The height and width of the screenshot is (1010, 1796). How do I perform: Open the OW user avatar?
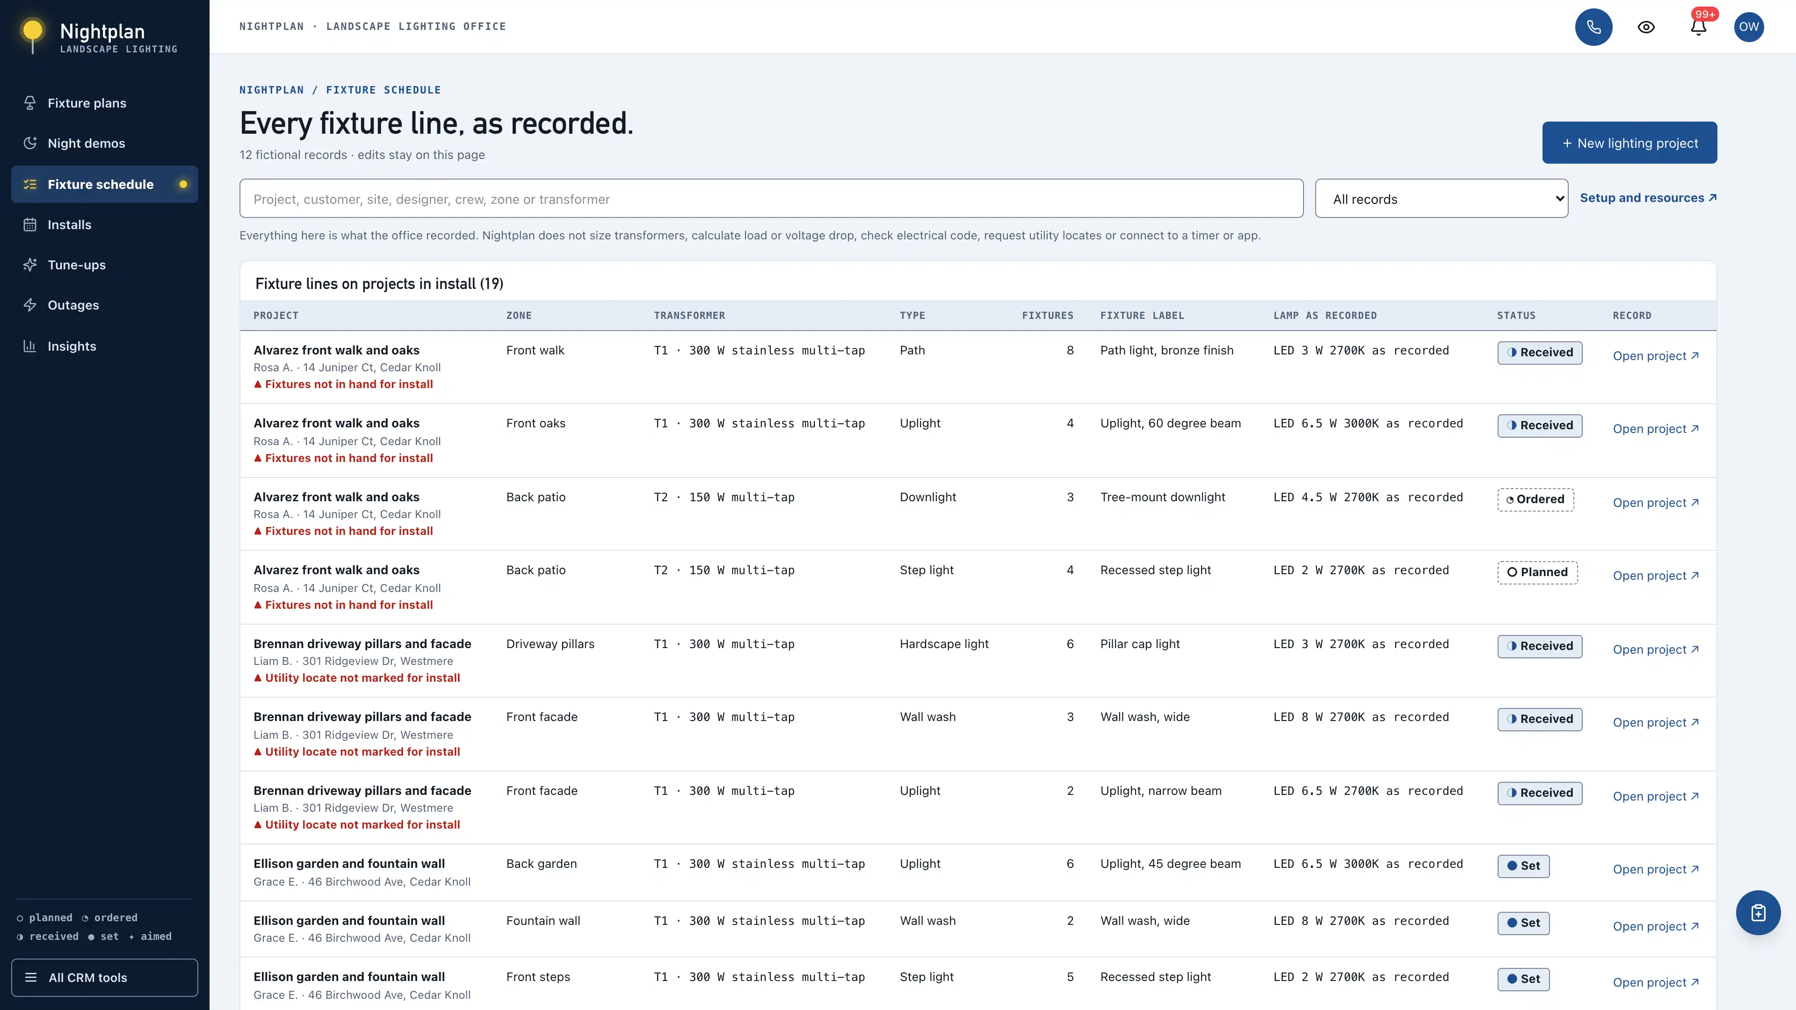tap(1749, 27)
